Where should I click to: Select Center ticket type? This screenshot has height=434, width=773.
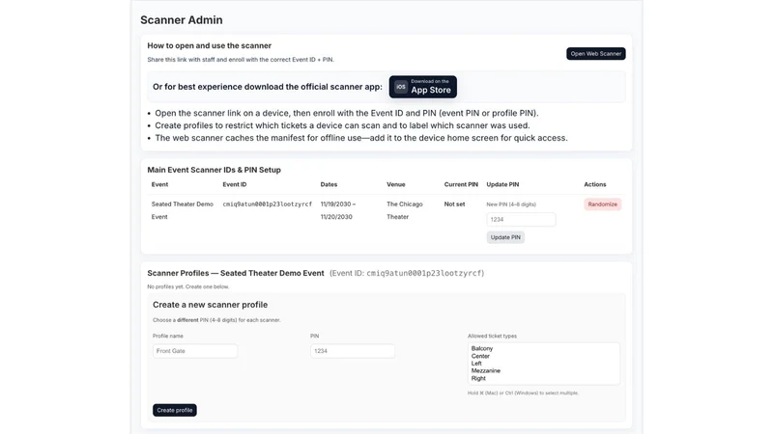pos(480,356)
